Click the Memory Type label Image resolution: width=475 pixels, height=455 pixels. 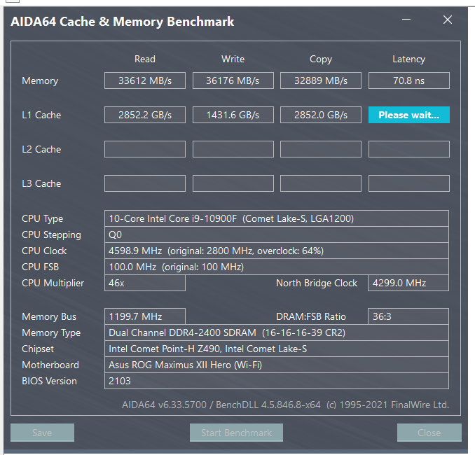coord(51,333)
